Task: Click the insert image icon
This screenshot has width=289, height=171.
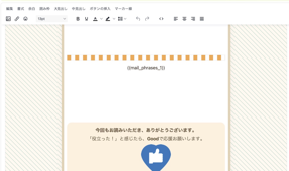Action: click(x=8, y=19)
